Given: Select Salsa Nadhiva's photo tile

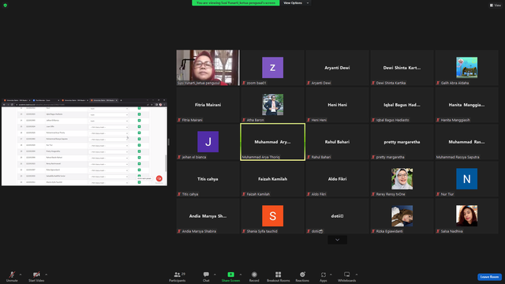Looking at the screenshot, I should pos(466,215).
